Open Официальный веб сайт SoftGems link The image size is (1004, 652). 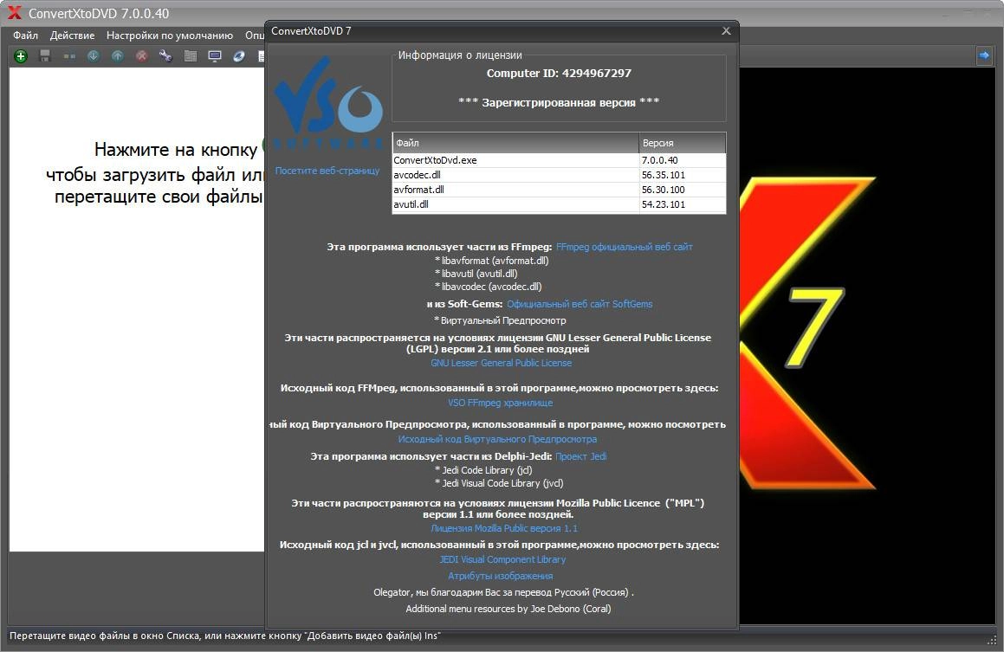(x=580, y=304)
